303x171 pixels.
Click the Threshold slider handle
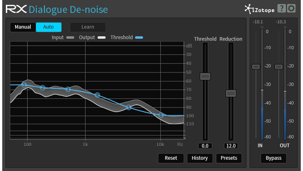205,76
